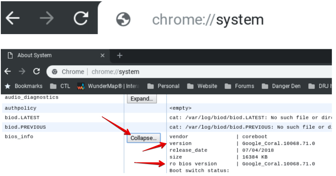Open the Personal bookmarks folder

click(x=163, y=86)
